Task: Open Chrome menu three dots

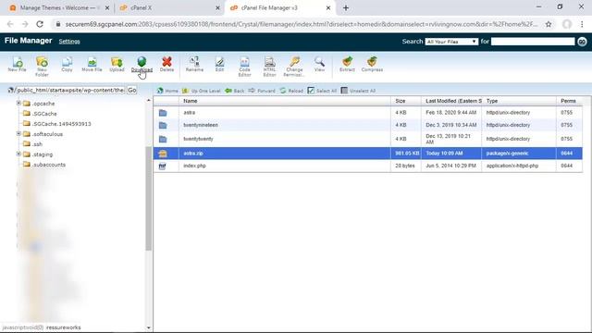Action: 582,24
